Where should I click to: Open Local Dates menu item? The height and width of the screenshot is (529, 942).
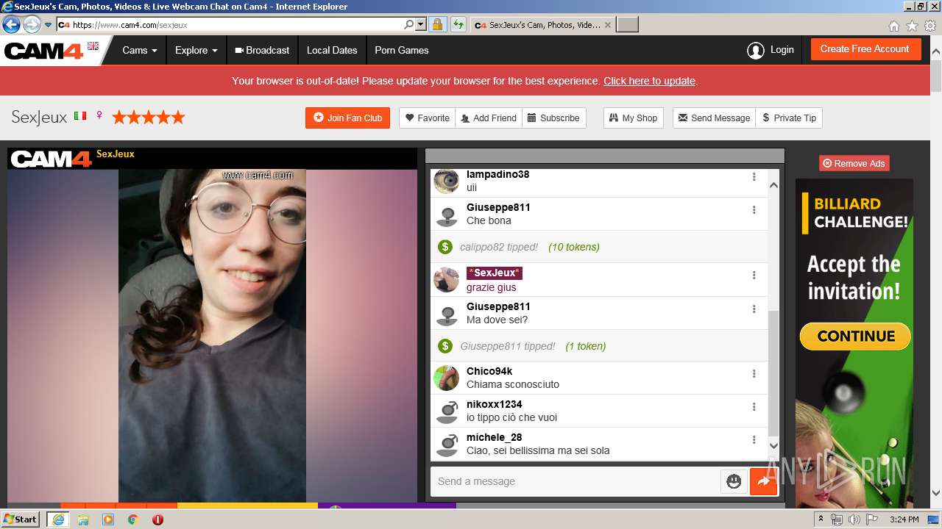tap(332, 51)
